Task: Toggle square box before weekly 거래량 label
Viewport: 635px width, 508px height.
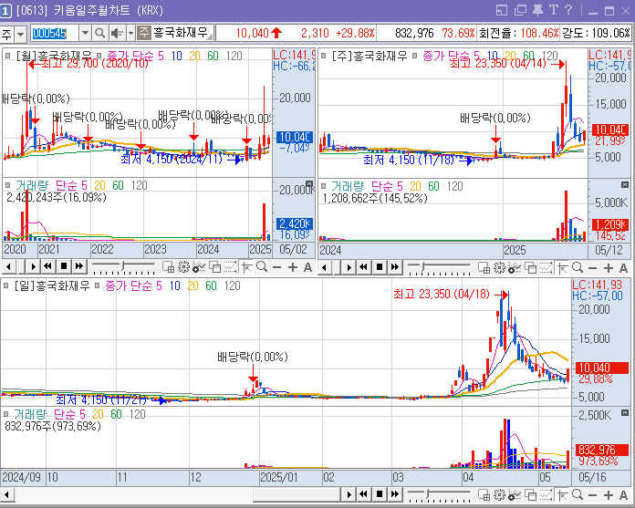Action: pyautogui.click(x=323, y=186)
